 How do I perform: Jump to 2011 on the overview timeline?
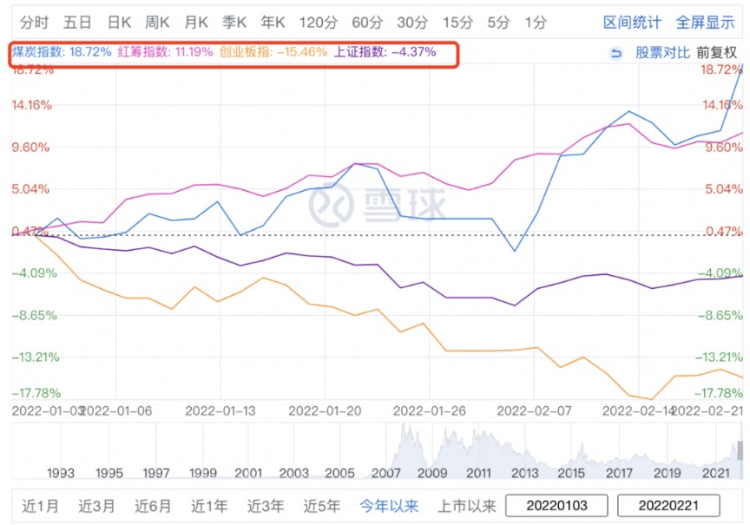pos(479,473)
